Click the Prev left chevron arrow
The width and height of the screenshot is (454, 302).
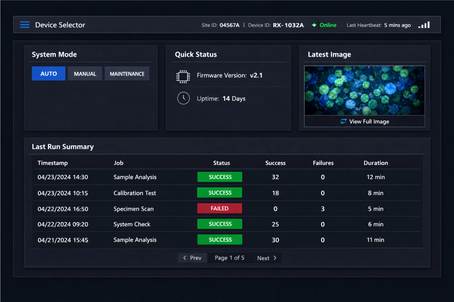[185, 258]
